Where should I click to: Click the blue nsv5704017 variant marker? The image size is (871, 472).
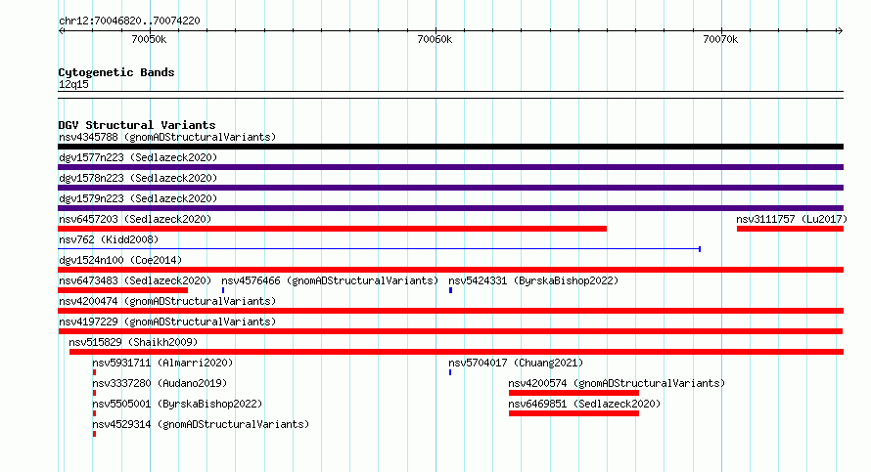click(450, 372)
